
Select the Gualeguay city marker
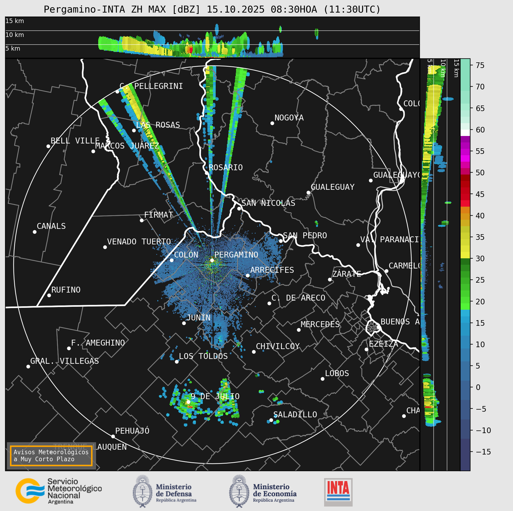tap(308, 192)
